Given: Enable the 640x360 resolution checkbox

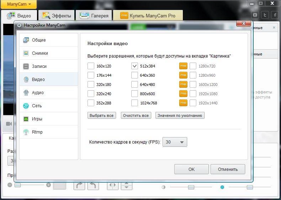Looking at the screenshot, I should coord(134,75).
